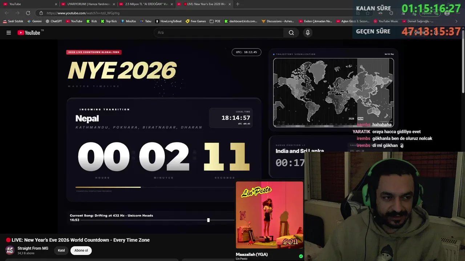
Task: Open the Kick bookmark
Action: [x=92, y=21]
